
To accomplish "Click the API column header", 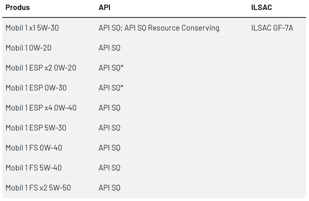I will [105, 8].
